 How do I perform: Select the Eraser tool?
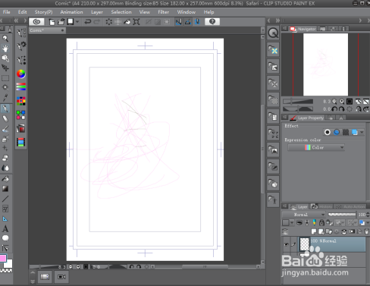(5, 159)
